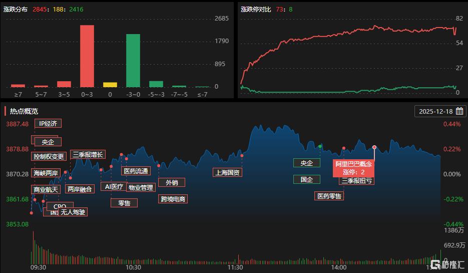This screenshot has height=273, width=468.
Task: Select the IP经济 hotspot label
Action: (48, 124)
